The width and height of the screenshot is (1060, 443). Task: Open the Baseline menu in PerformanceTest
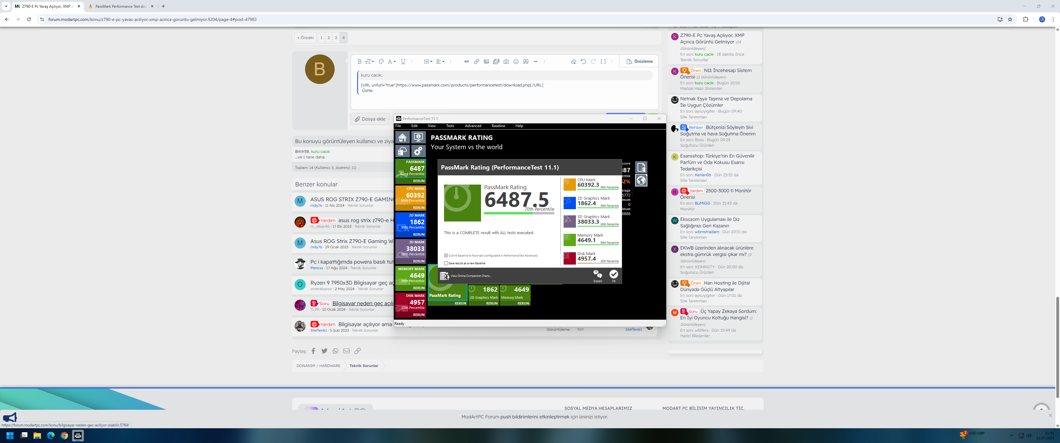coord(498,126)
